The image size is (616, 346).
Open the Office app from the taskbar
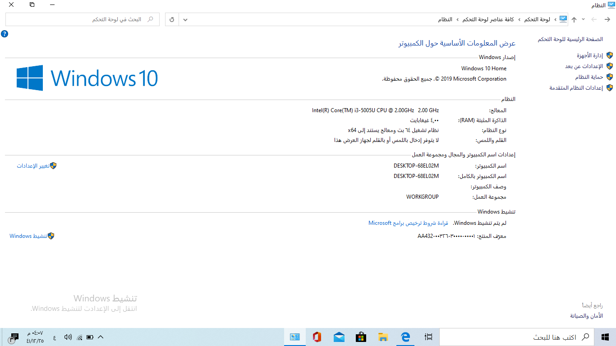pyautogui.click(x=317, y=337)
